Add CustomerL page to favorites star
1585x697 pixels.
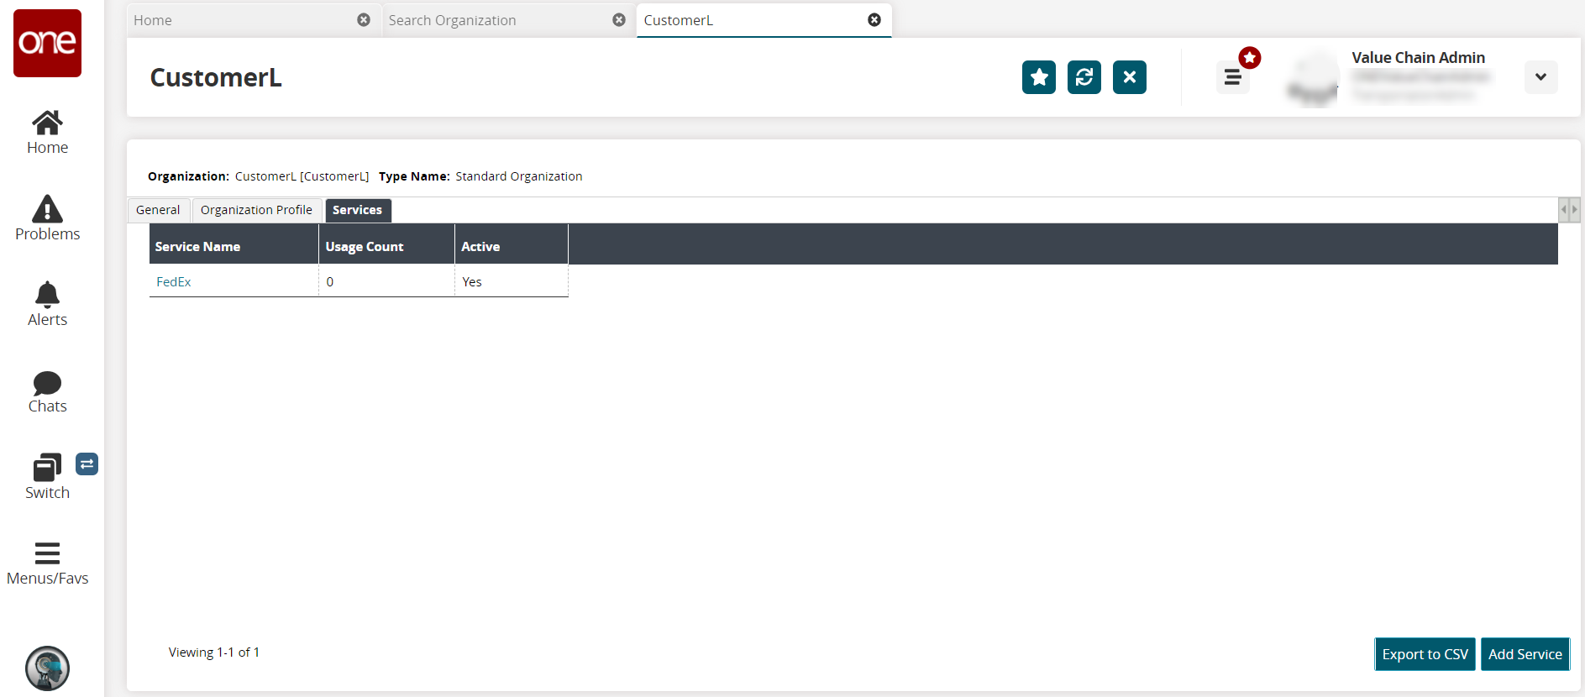pos(1039,77)
